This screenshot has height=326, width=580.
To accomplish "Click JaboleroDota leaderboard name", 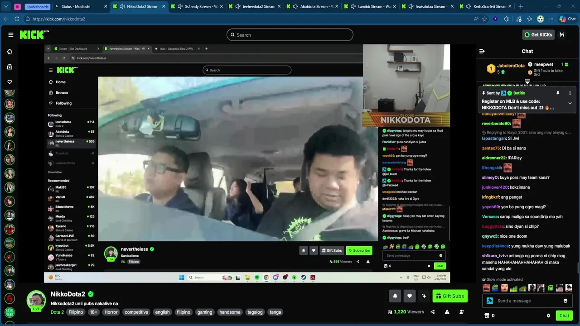I will pyautogui.click(x=511, y=66).
